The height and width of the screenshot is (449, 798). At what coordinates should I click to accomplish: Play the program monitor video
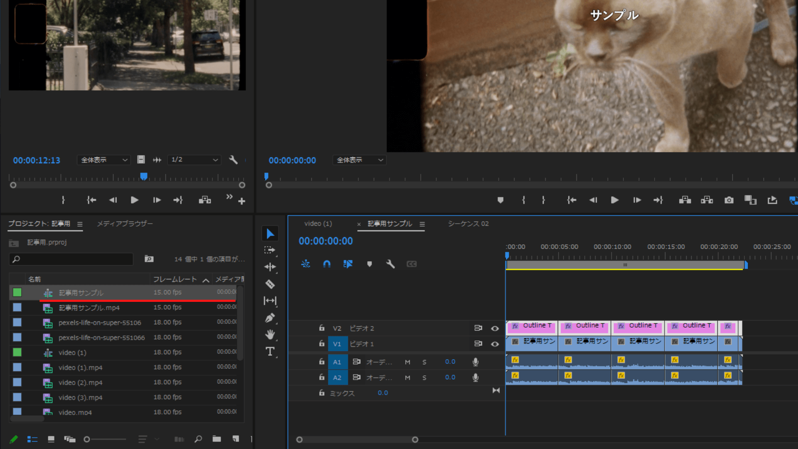(x=614, y=200)
